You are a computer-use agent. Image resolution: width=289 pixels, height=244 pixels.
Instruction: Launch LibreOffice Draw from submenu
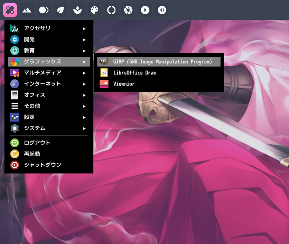coord(159,73)
